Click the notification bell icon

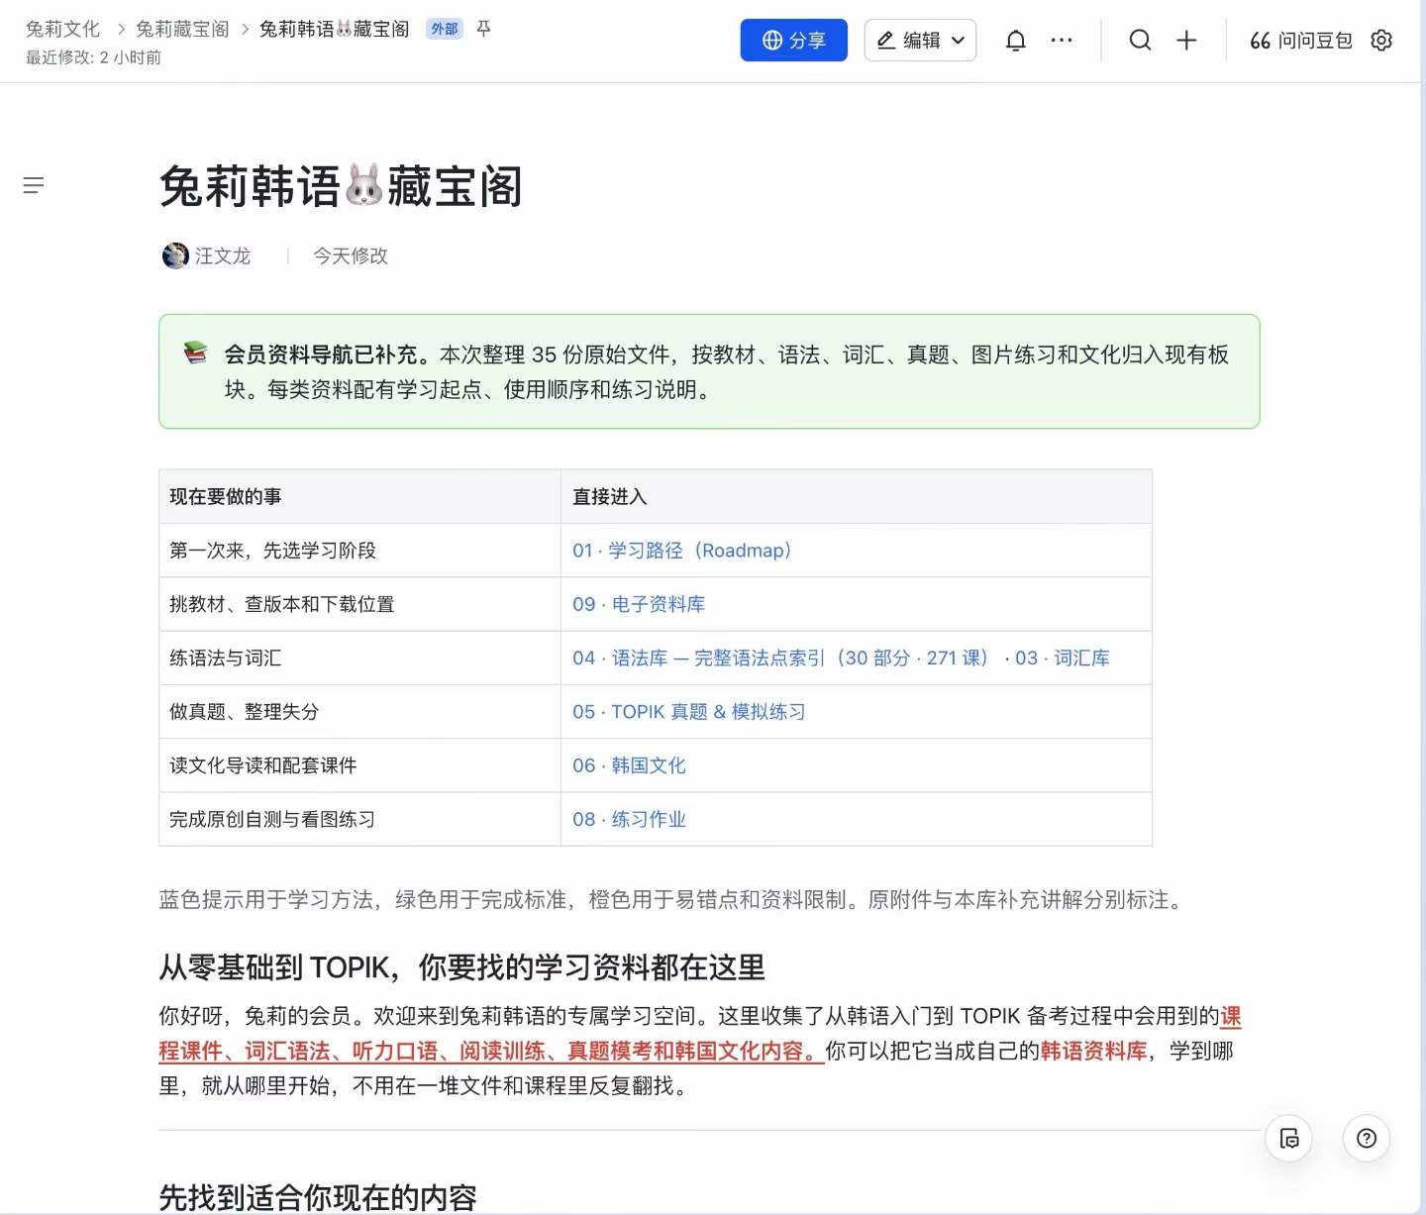coord(1015,41)
